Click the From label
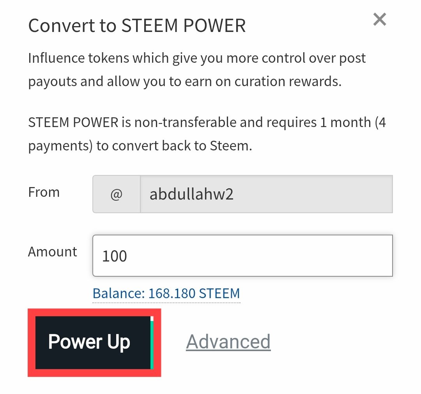The image size is (421, 394). point(44,192)
